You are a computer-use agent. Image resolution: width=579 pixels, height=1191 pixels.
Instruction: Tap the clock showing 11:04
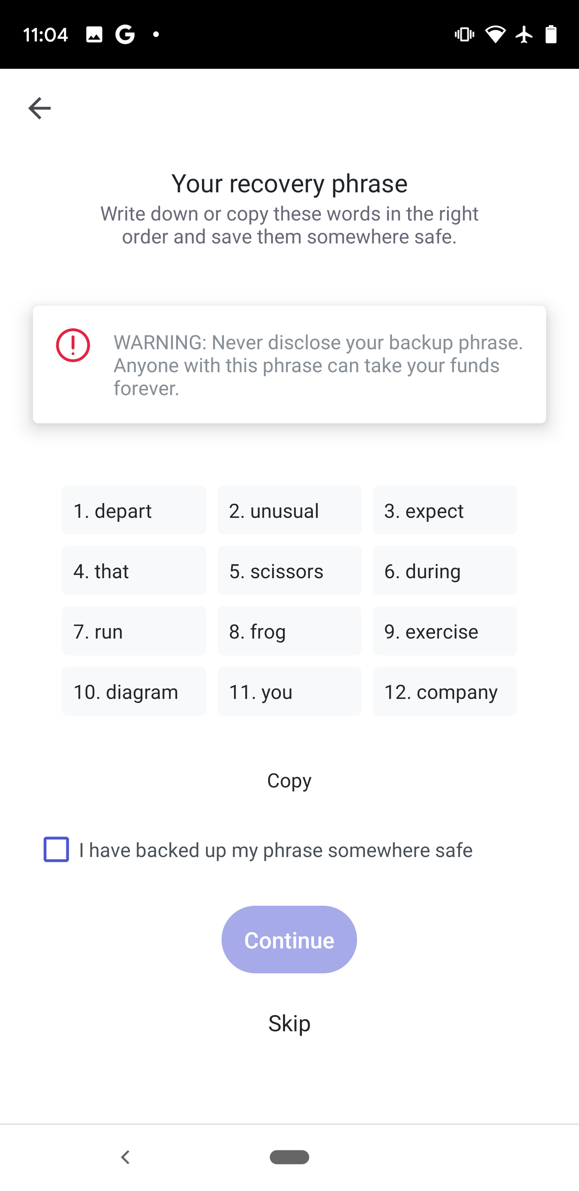[x=46, y=33]
